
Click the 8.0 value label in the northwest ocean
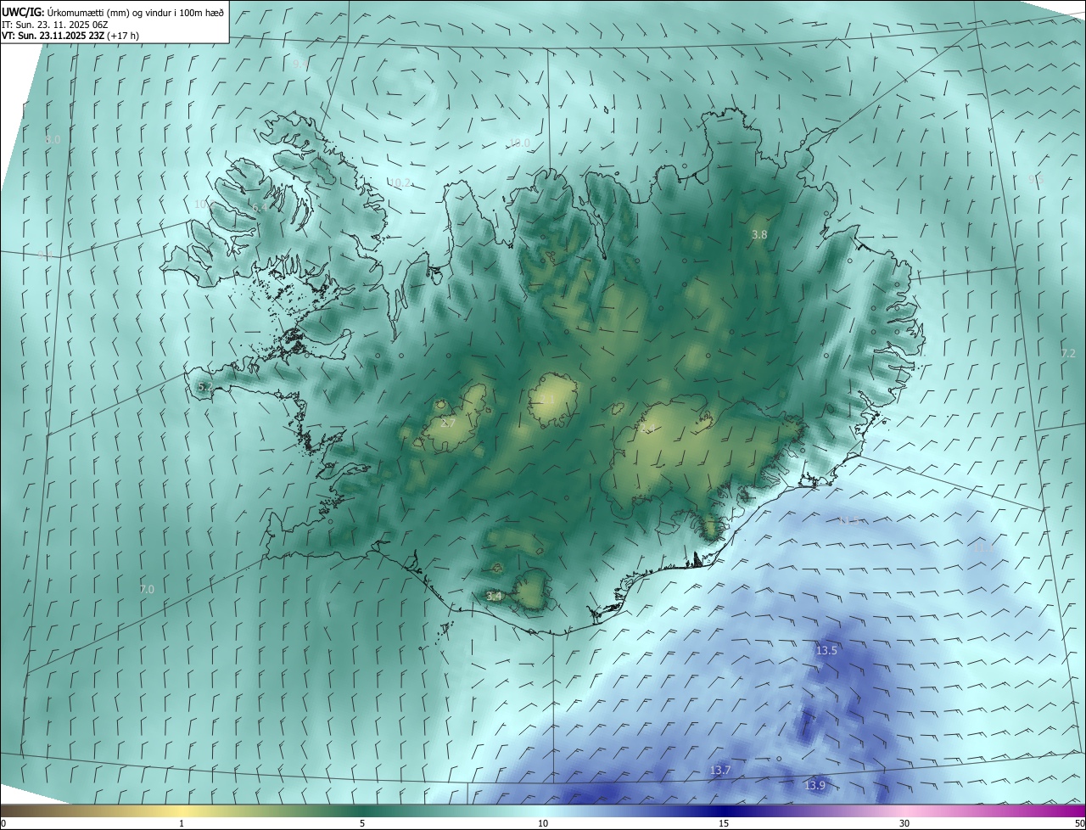(53, 139)
